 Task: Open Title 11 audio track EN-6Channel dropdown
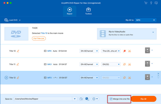pos(89,64)
